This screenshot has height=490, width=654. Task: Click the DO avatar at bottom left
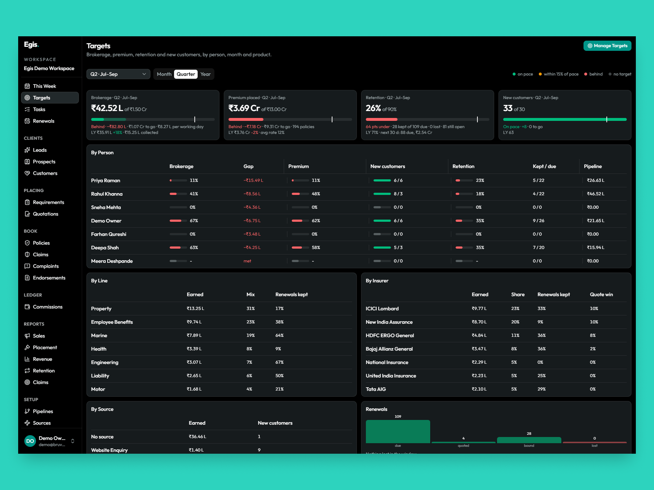pos(30,441)
